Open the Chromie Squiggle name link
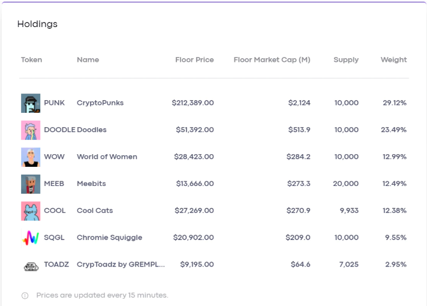Screen dimensions: 427x306 [110, 238]
